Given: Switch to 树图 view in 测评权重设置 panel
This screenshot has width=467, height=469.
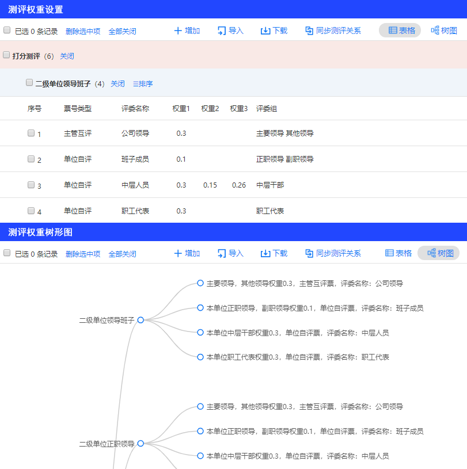Looking at the screenshot, I should [444, 30].
